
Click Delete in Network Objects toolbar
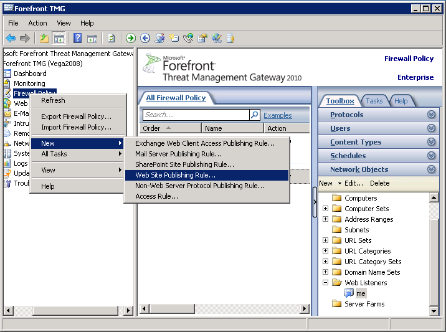(379, 183)
